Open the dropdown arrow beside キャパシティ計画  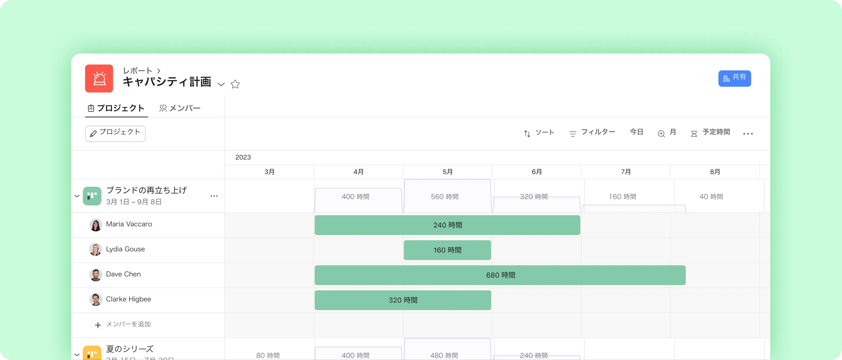pyautogui.click(x=221, y=84)
